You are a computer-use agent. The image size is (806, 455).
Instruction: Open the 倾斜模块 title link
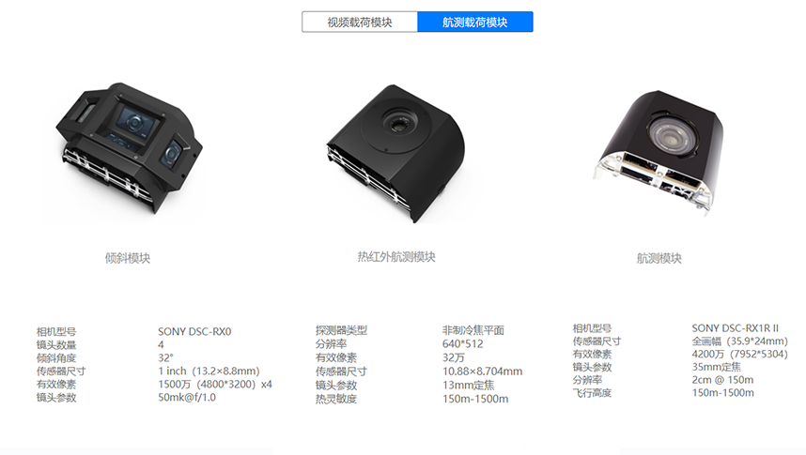pyautogui.click(x=128, y=258)
